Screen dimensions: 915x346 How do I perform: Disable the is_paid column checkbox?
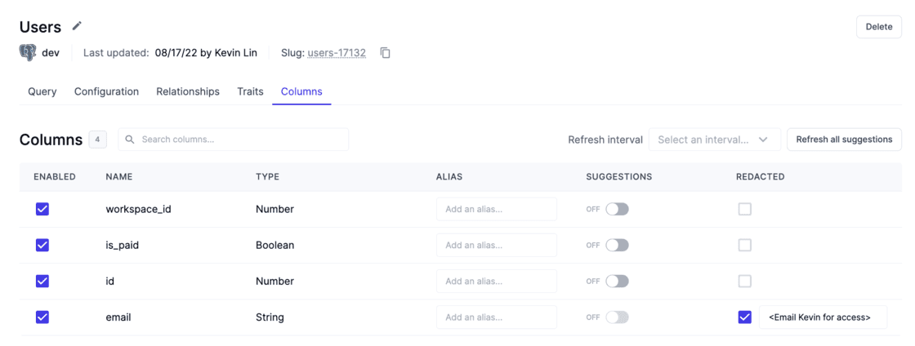coord(42,245)
